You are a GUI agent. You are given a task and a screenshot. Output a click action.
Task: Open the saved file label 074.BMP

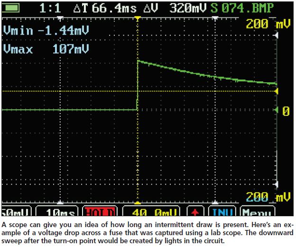247,9
